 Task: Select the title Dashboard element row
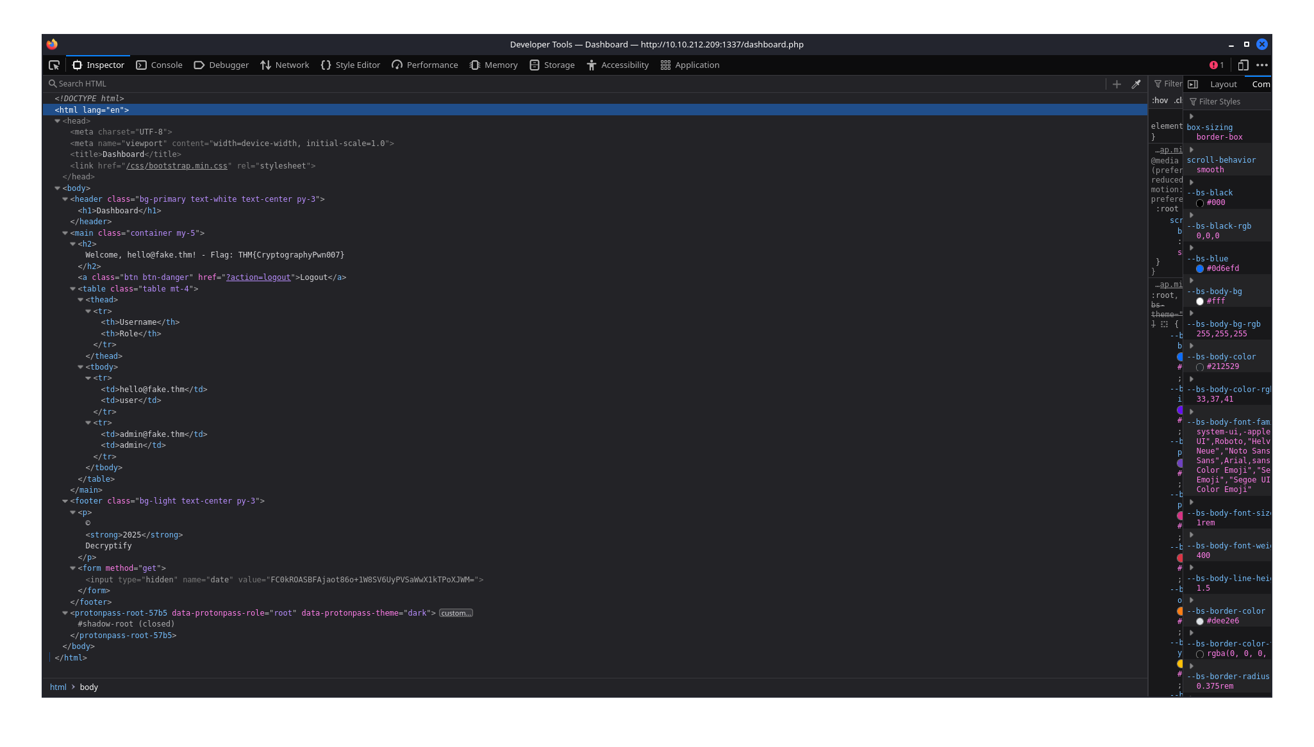click(126, 154)
